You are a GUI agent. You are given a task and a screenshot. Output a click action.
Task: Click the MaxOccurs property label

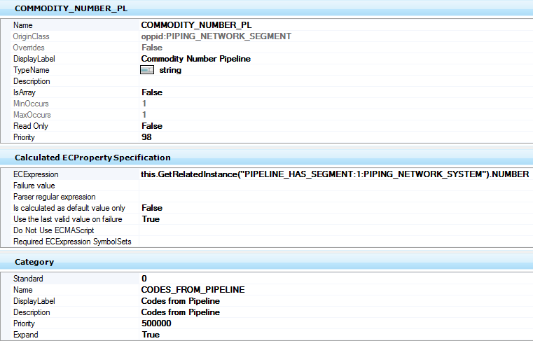32,115
